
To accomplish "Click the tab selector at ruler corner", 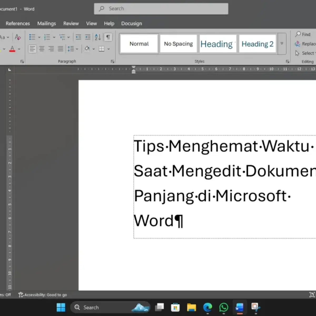I will point(9,70).
